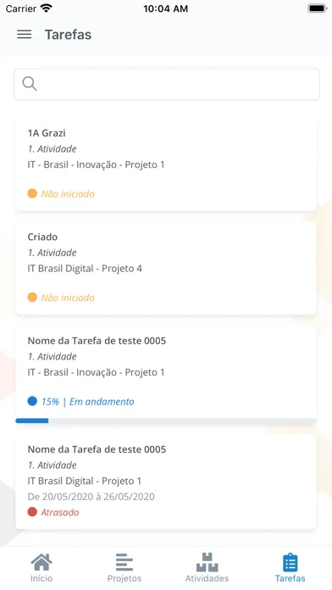This screenshot has width=332, height=590.
Task: Open the hamburger menu icon
Action: click(25, 35)
